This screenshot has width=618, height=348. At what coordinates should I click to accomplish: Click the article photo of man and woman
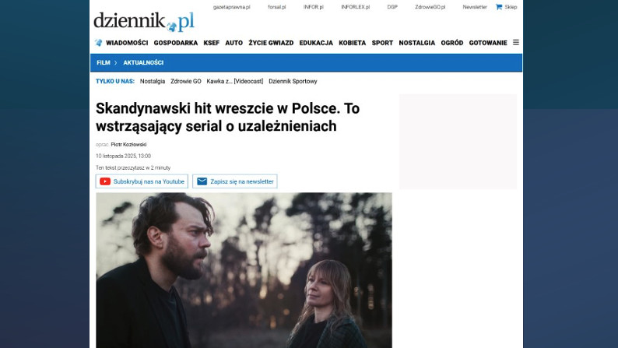(x=244, y=270)
